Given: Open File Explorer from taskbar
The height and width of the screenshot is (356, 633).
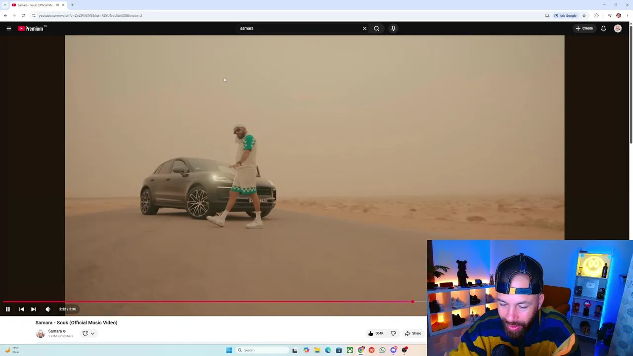Looking at the screenshot, I should 317,350.
